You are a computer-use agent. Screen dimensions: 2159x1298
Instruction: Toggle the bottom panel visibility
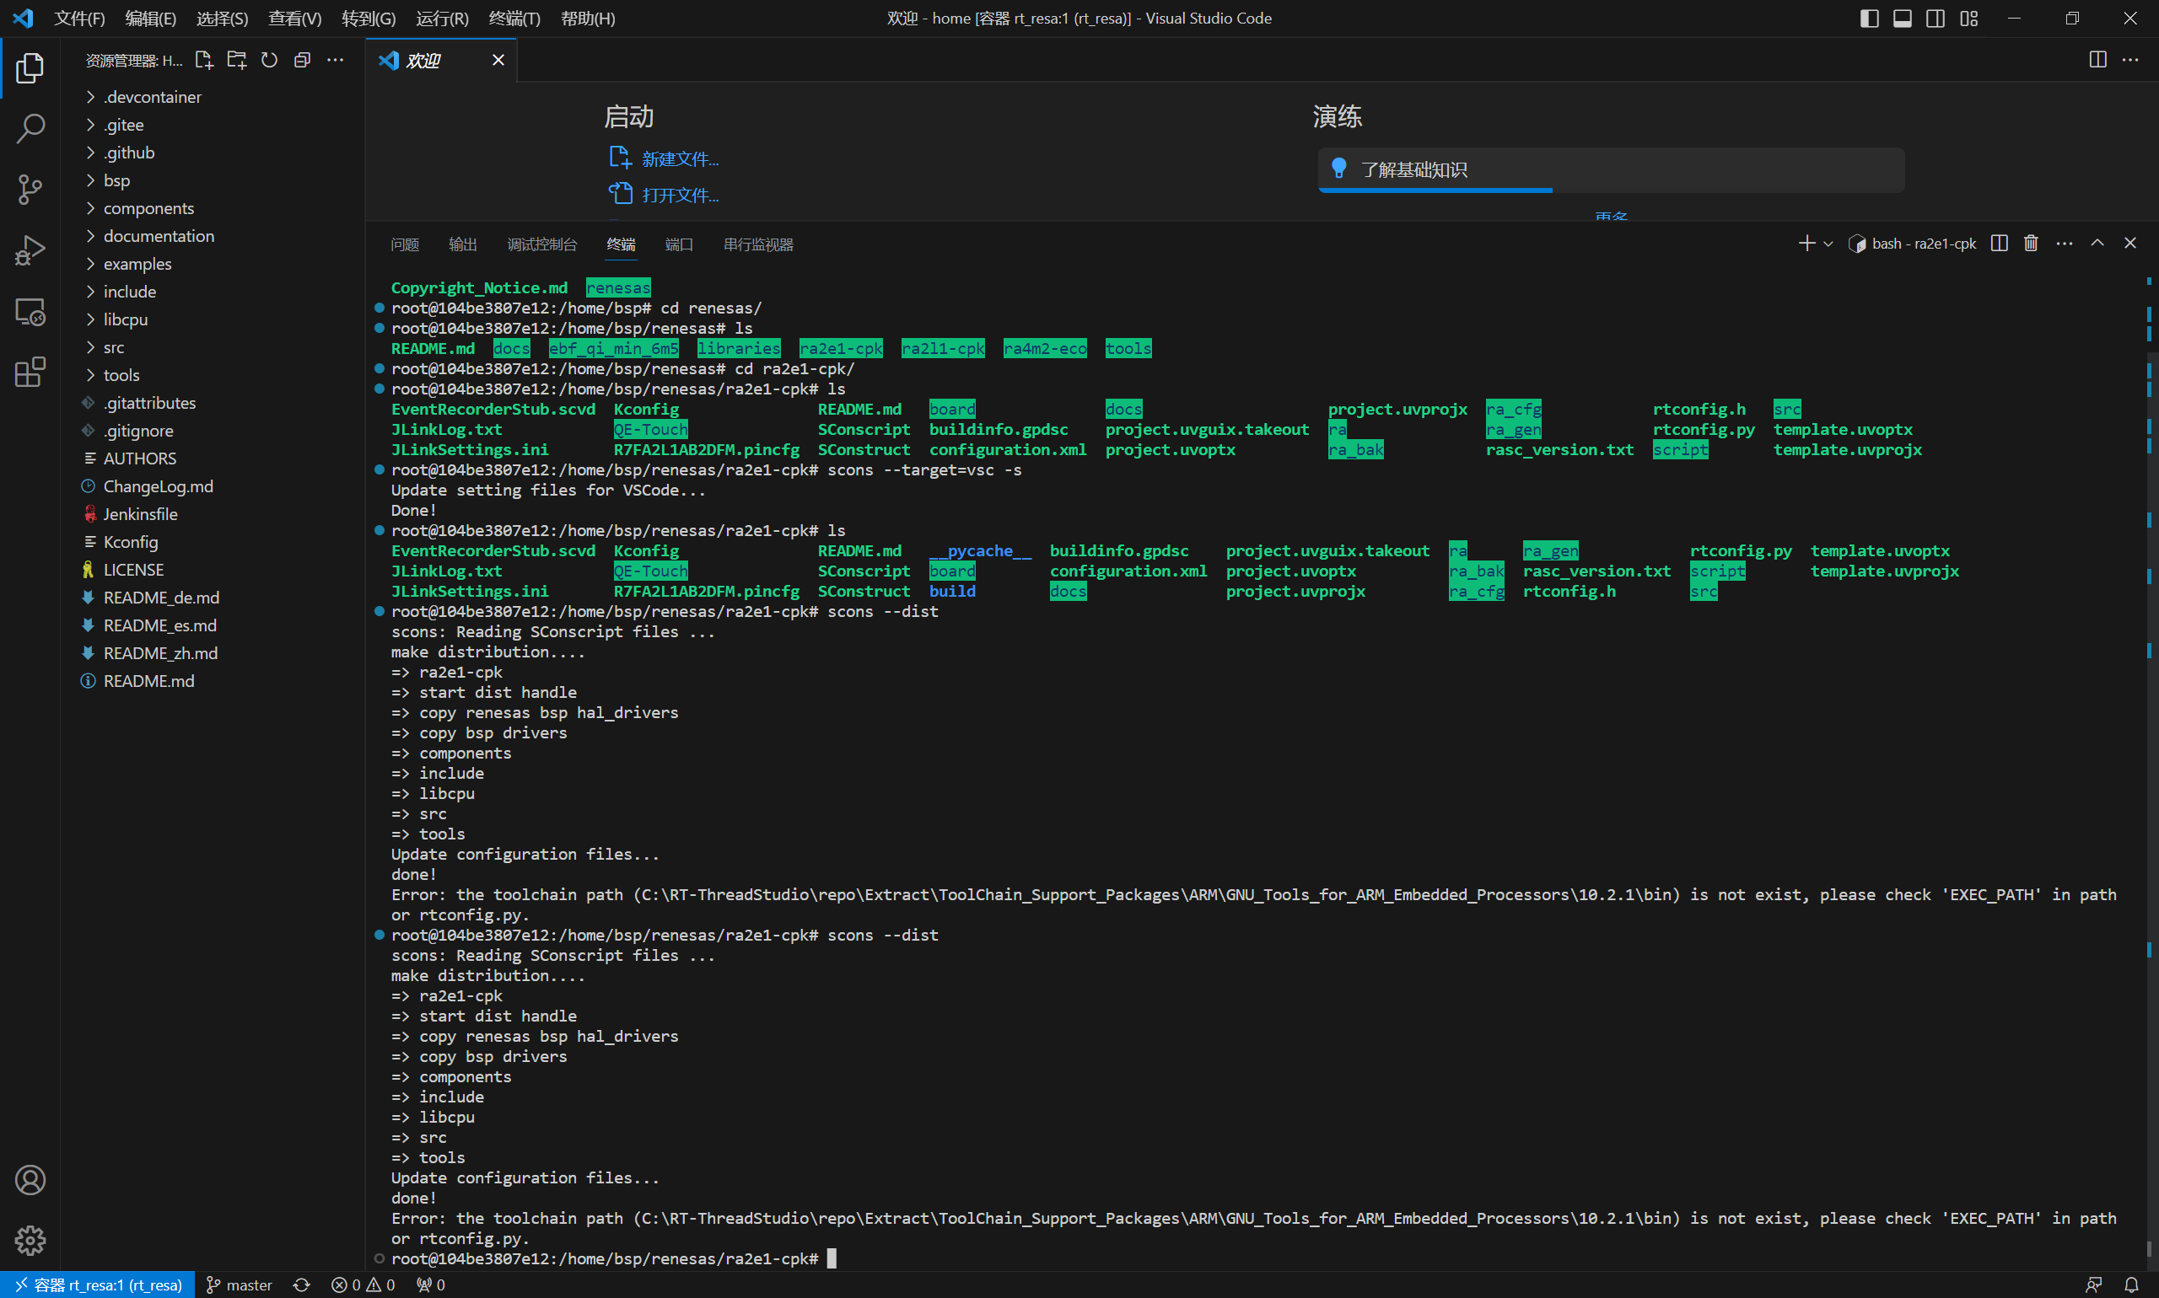tap(1903, 19)
